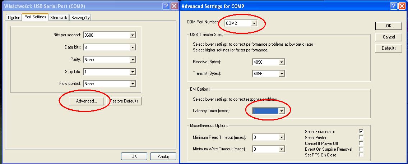Open the Receive (Bytes) dropdown
Image resolution: width=408 pixels, height=164 pixels.
[282, 62]
